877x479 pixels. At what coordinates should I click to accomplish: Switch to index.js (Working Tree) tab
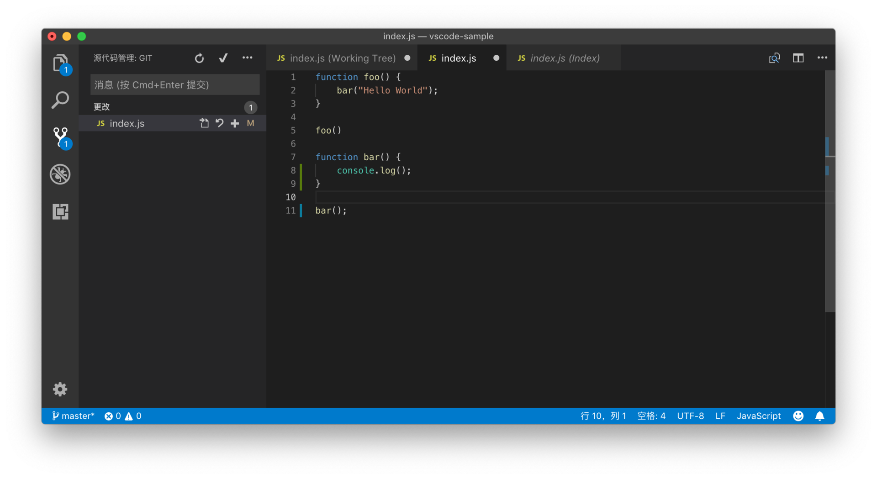[343, 58]
